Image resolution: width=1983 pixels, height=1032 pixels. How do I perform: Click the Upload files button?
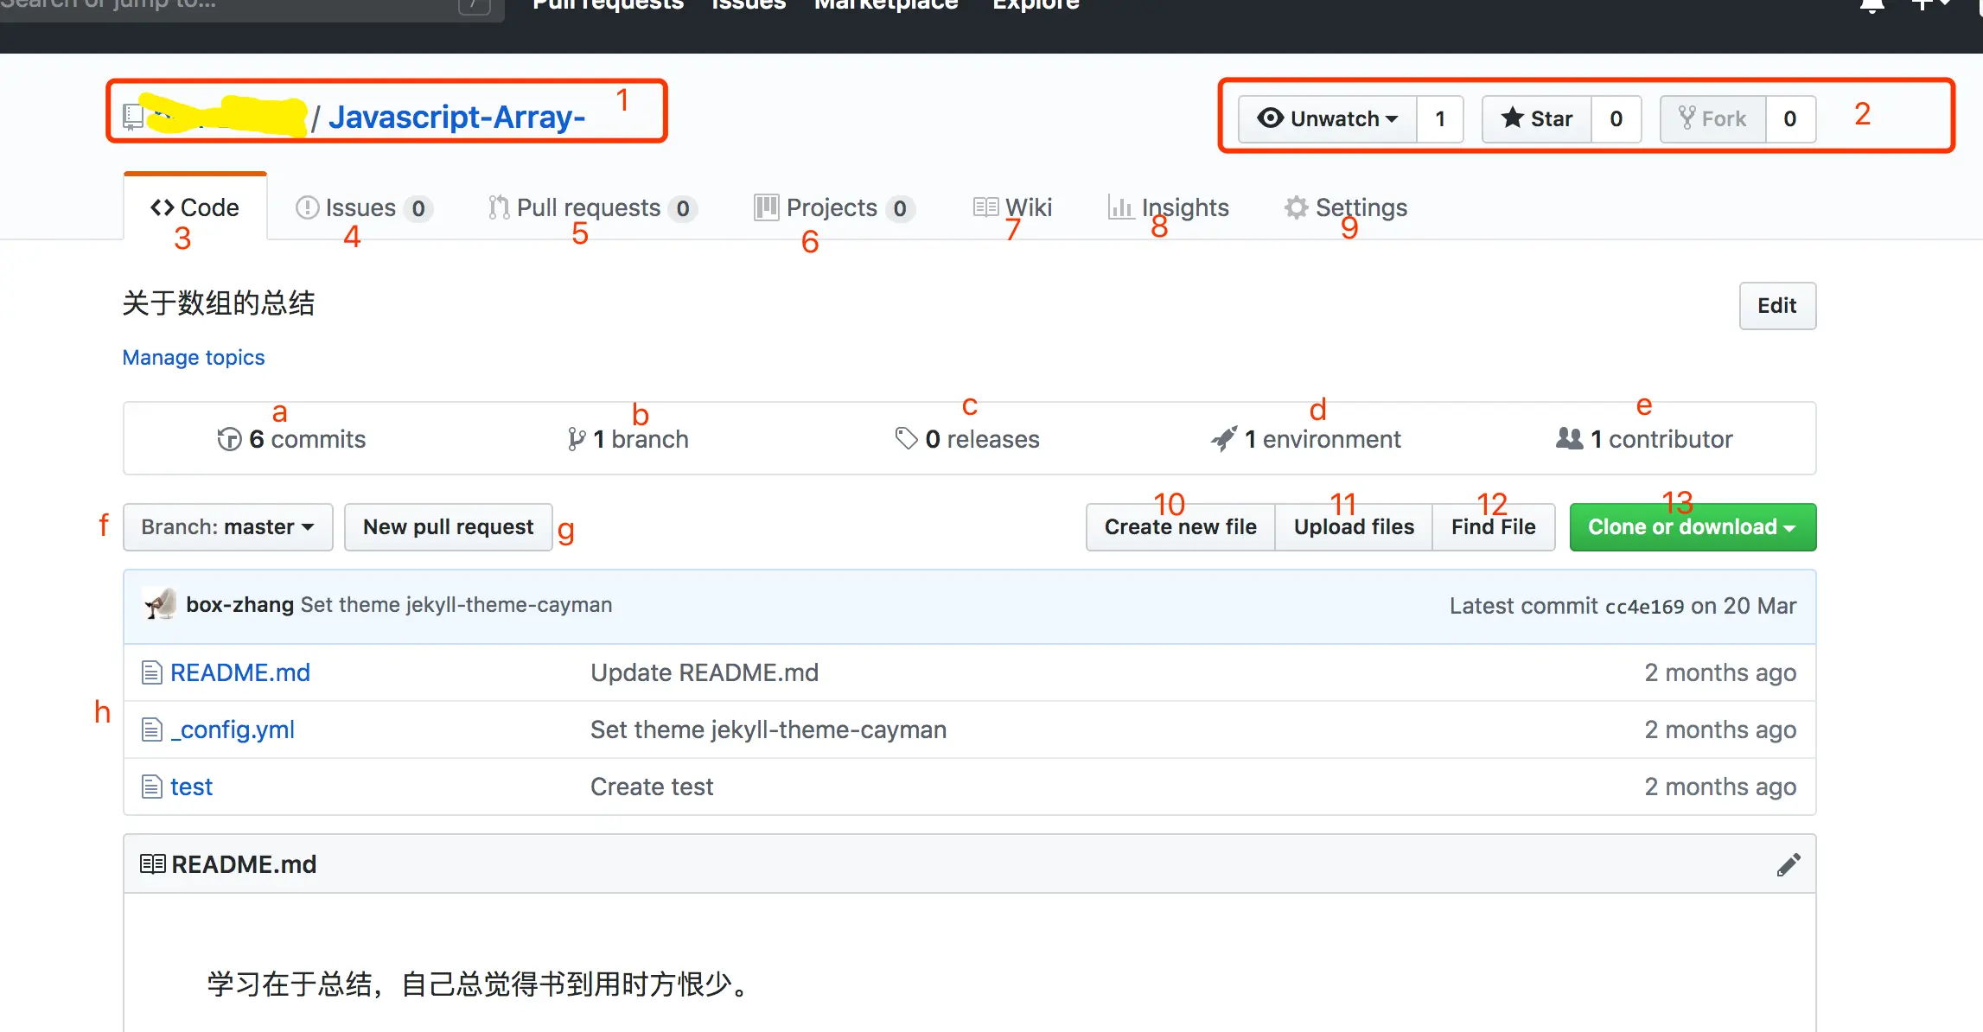coord(1353,527)
